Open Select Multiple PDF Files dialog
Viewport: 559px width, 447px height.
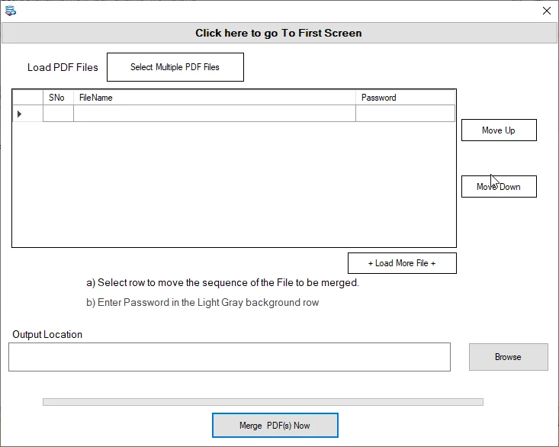coord(175,67)
